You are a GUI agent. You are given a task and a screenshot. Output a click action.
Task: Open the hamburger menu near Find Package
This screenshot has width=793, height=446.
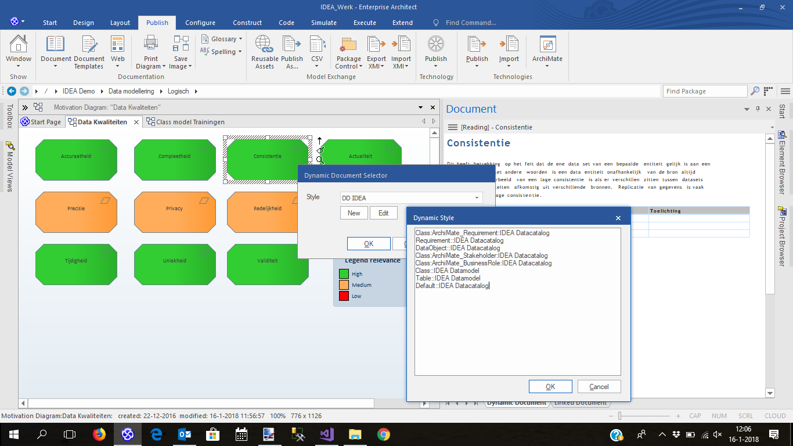[x=785, y=91]
